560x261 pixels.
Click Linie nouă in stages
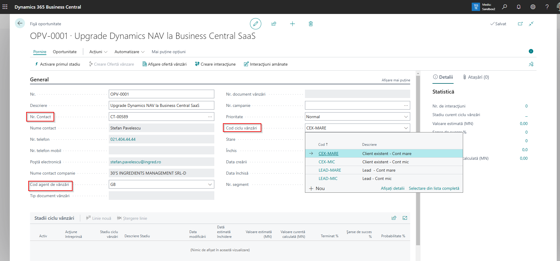coord(98,218)
